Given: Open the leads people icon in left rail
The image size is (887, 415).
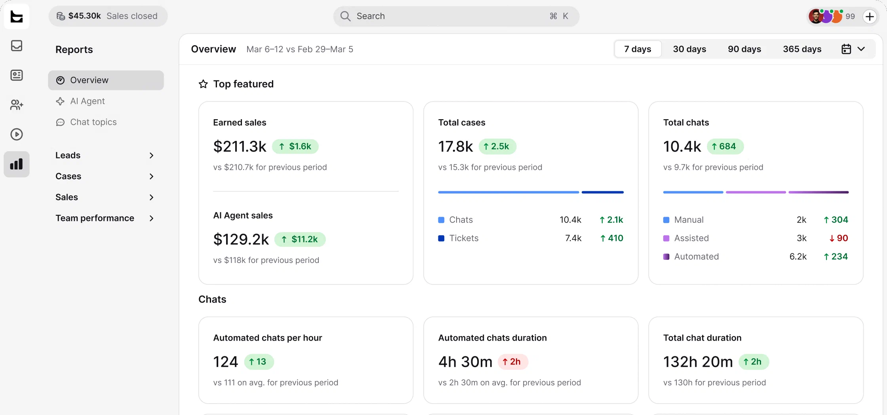Looking at the screenshot, I should (x=17, y=105).
